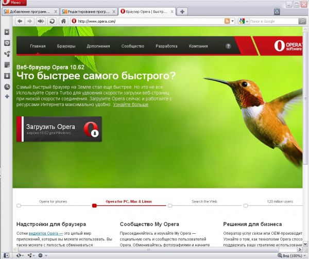The height and width of the screenshot is (259, 309).
Task: Open the closed tabs trash can icon
Action: click(x=277, y=11)
